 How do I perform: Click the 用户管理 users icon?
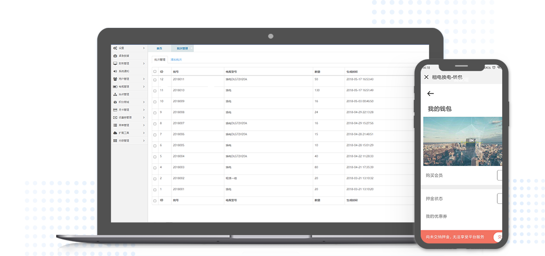115,79
